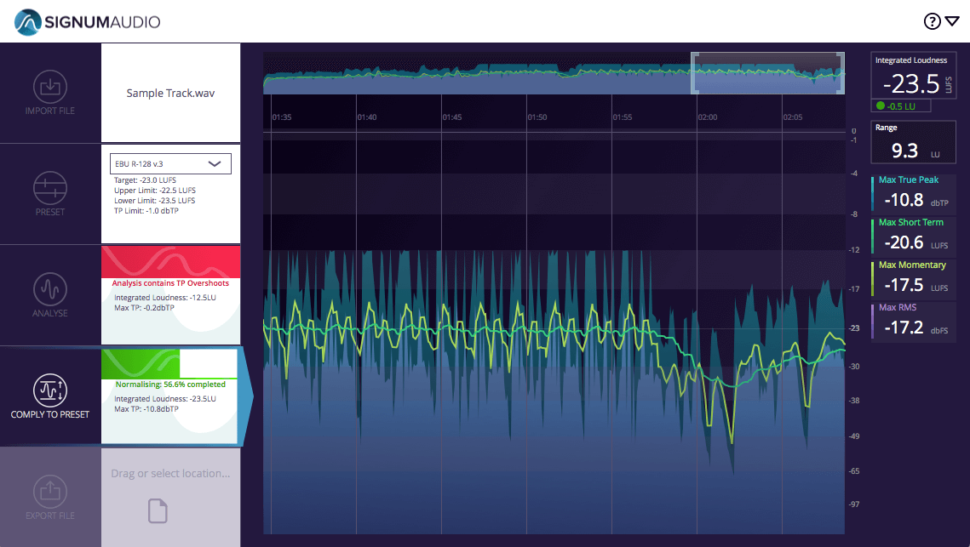Click the -0.5 LU green indicator
Screen dimensions: 970x547
900,105
